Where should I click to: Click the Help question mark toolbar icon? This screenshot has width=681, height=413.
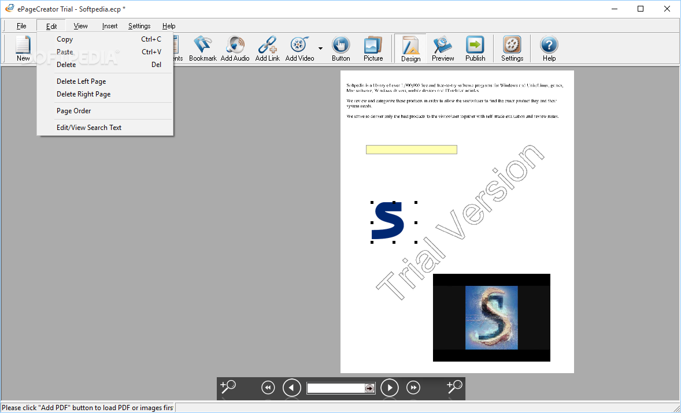(x=549, y=49)
